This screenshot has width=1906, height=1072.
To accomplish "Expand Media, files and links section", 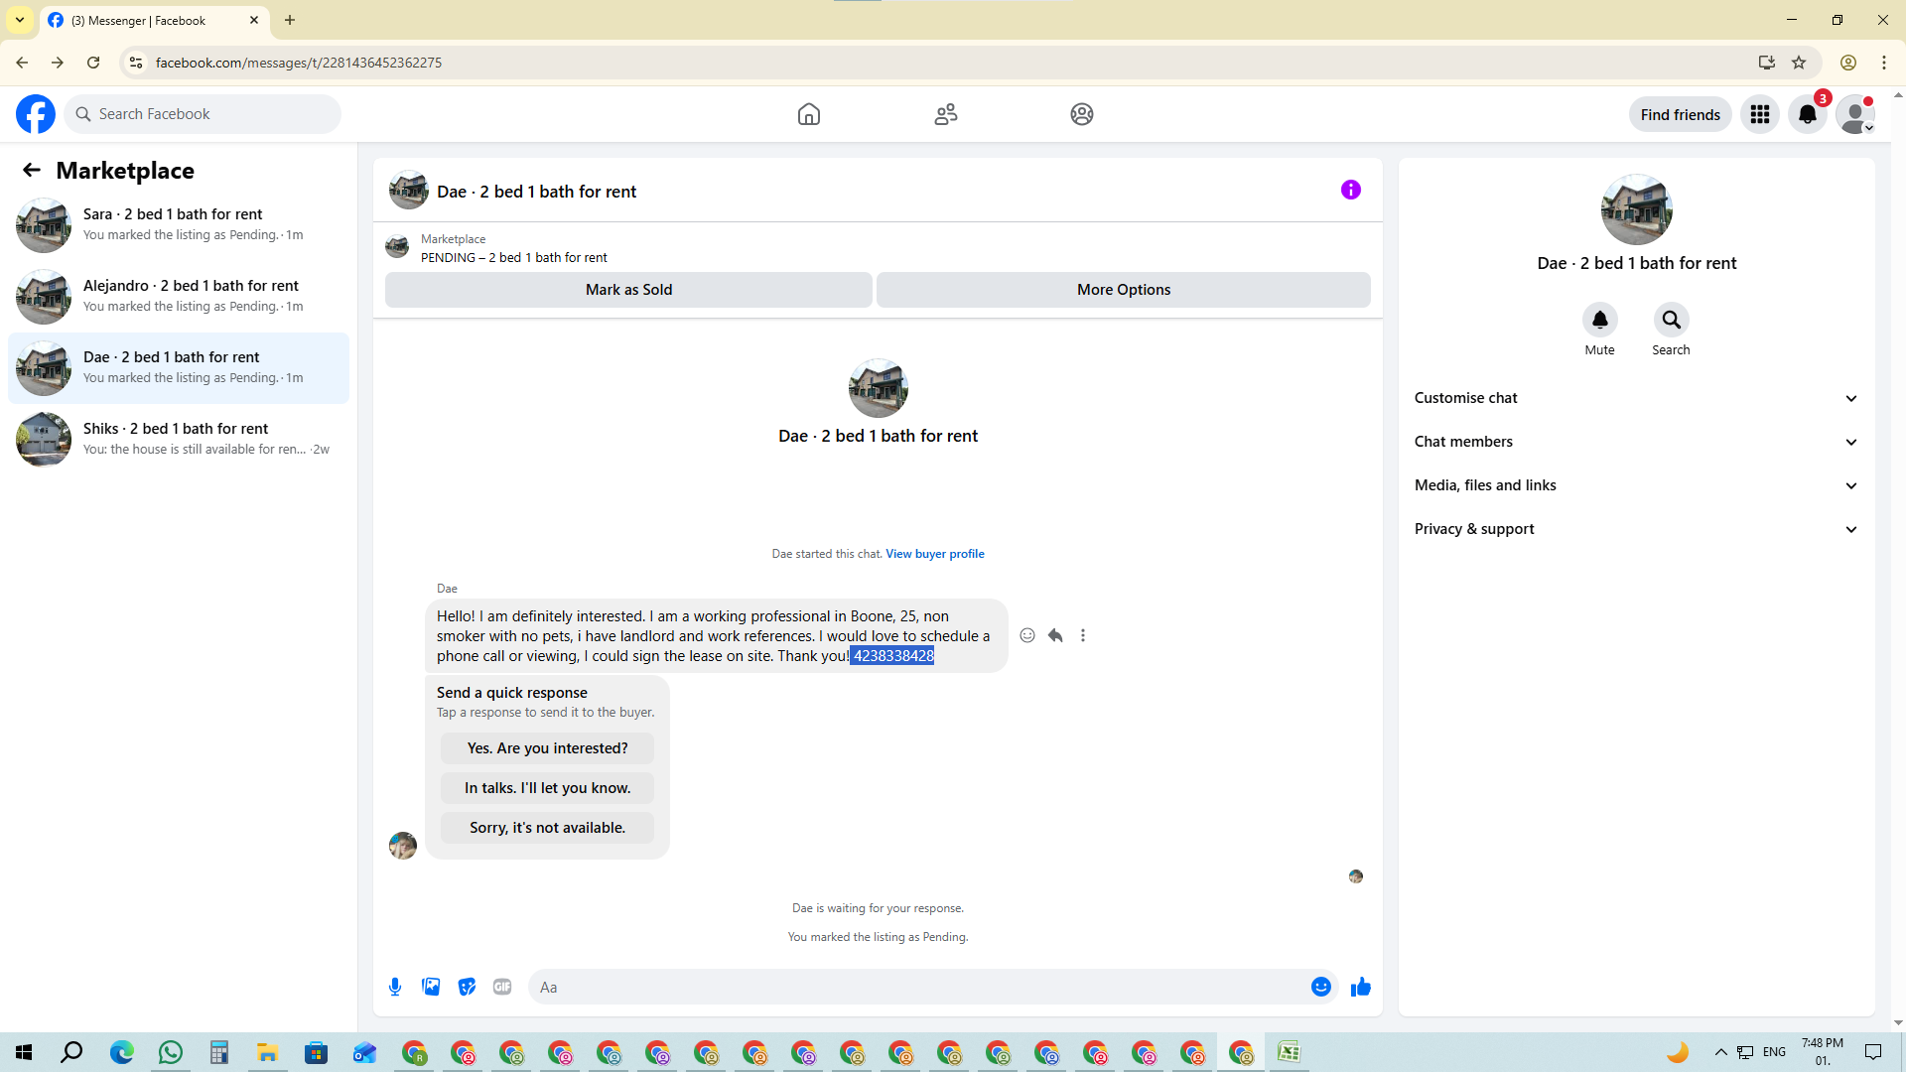I will [x=1636, y=485].
